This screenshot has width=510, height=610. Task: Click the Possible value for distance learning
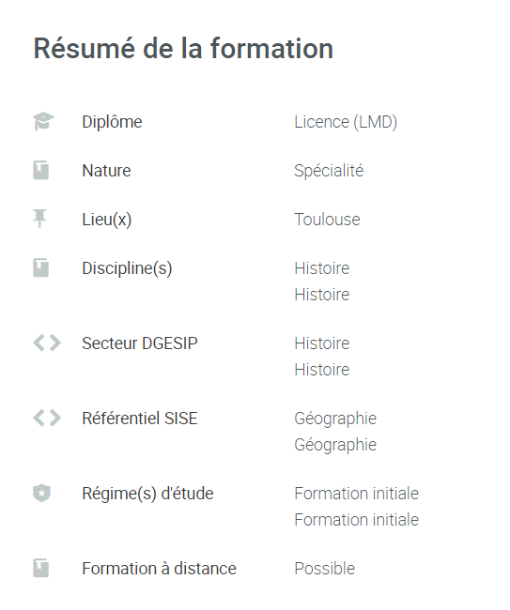click(325, 569)
